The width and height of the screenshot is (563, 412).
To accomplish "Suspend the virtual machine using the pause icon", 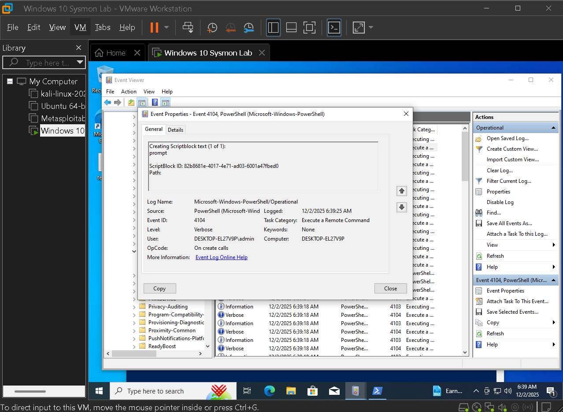I will [x=154, y=27].
